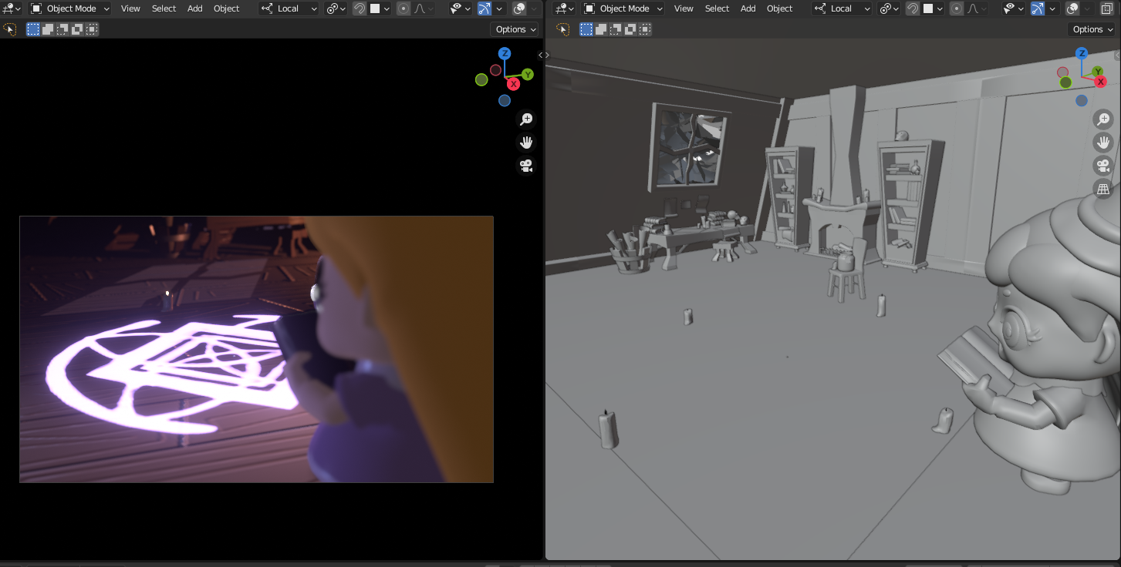
Task: Toggle proportional editing in right viewport
Action: coord(957,8)
